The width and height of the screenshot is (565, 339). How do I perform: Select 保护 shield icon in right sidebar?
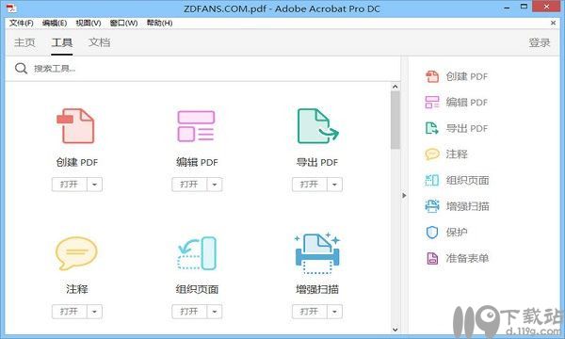pyautogui.click(x=432, y=233)
